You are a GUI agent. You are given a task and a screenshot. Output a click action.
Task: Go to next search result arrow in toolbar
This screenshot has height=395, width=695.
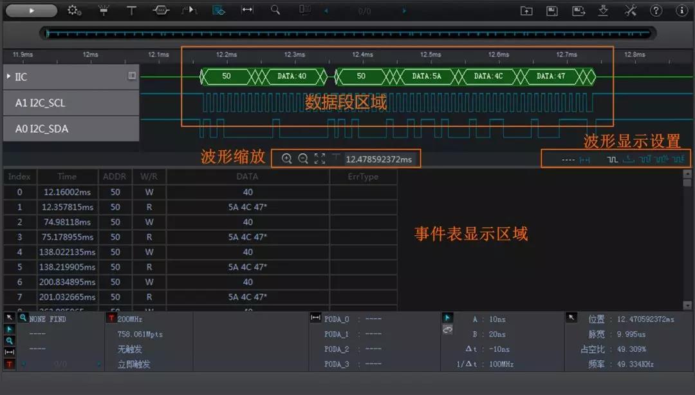click(x=404, y=11)
